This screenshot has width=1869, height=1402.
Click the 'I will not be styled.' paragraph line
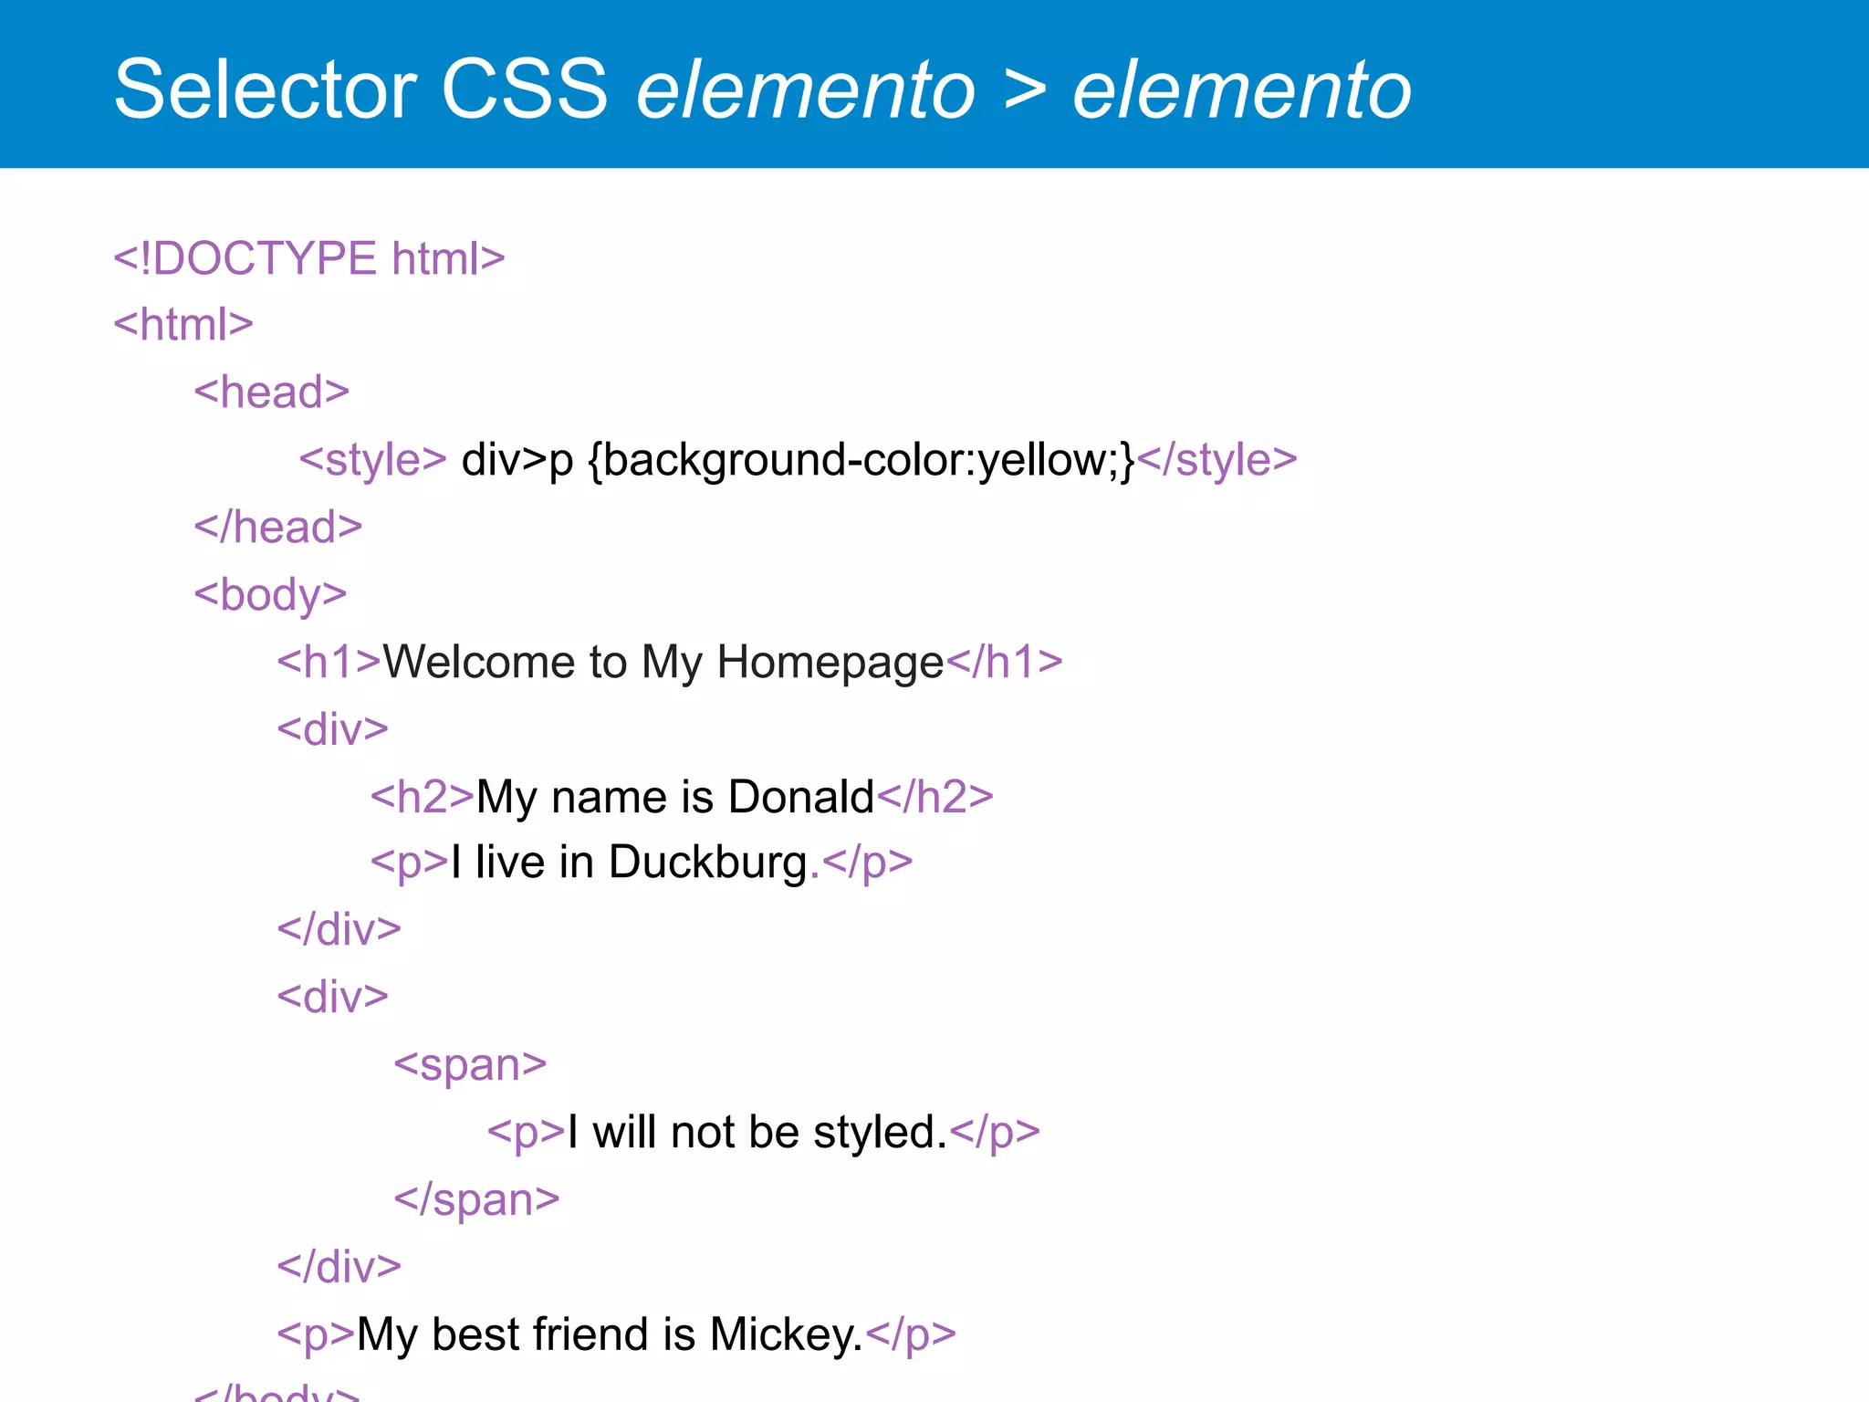(764, 1133)
